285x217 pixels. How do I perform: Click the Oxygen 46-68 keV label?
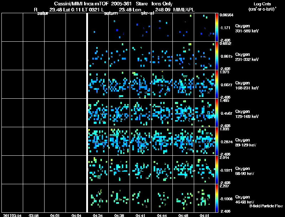pos(245,200)
